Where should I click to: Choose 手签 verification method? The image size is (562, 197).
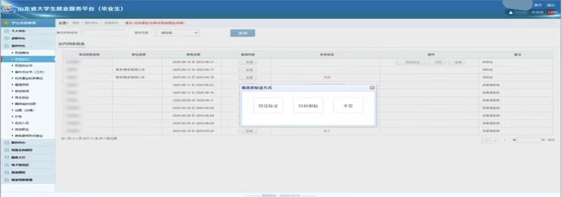(348, 106)
